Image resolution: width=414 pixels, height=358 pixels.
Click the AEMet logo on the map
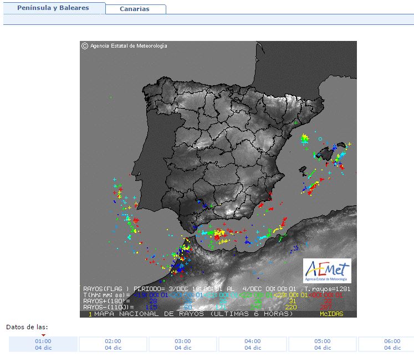pos(327,271)
